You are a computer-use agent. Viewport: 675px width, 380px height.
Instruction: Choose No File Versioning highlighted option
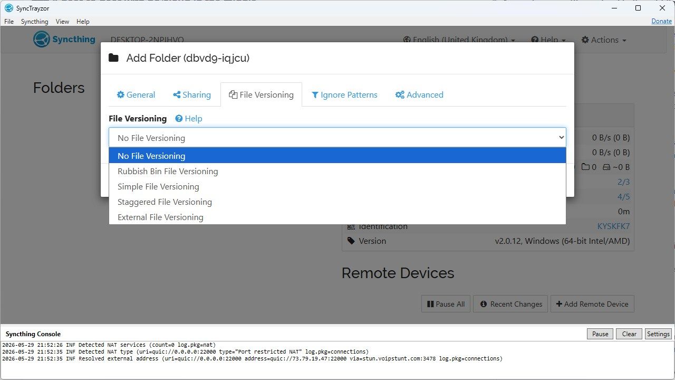(x=337, y=156)
